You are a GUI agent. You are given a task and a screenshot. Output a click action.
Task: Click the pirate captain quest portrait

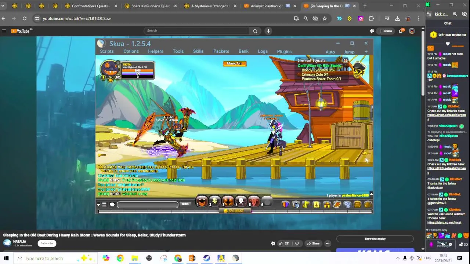tap(359, 70)
